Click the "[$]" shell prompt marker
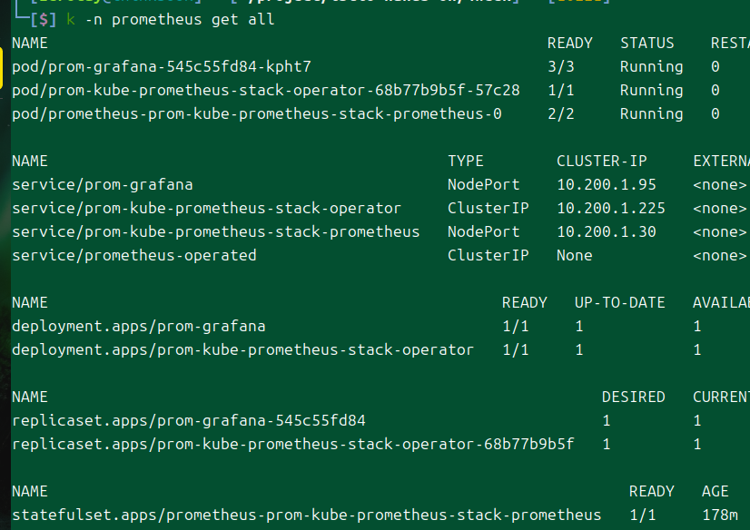Screen dimensions: 750x530 click(x=43, y=20)
